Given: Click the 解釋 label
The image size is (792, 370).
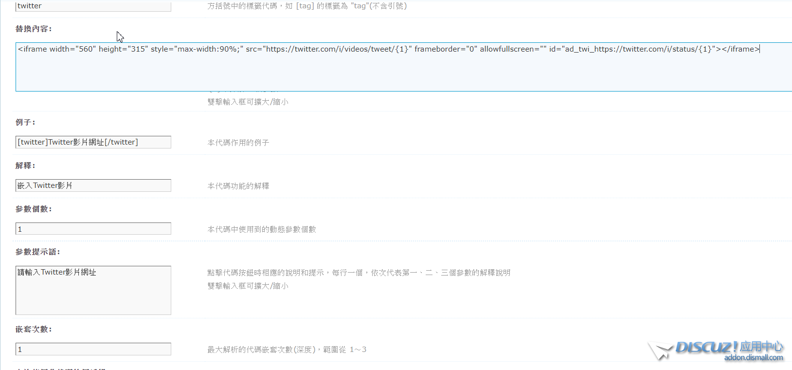Looking at the screenshot, I should click(25, 166).
